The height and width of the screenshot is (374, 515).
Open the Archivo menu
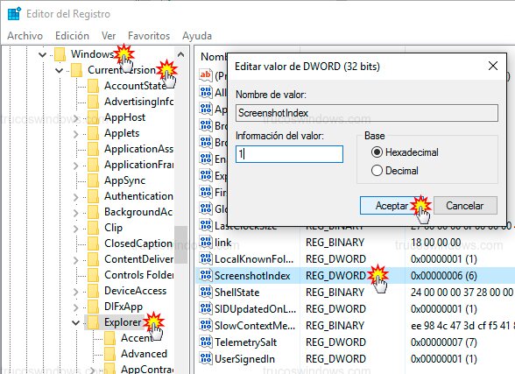coord(25,35)
